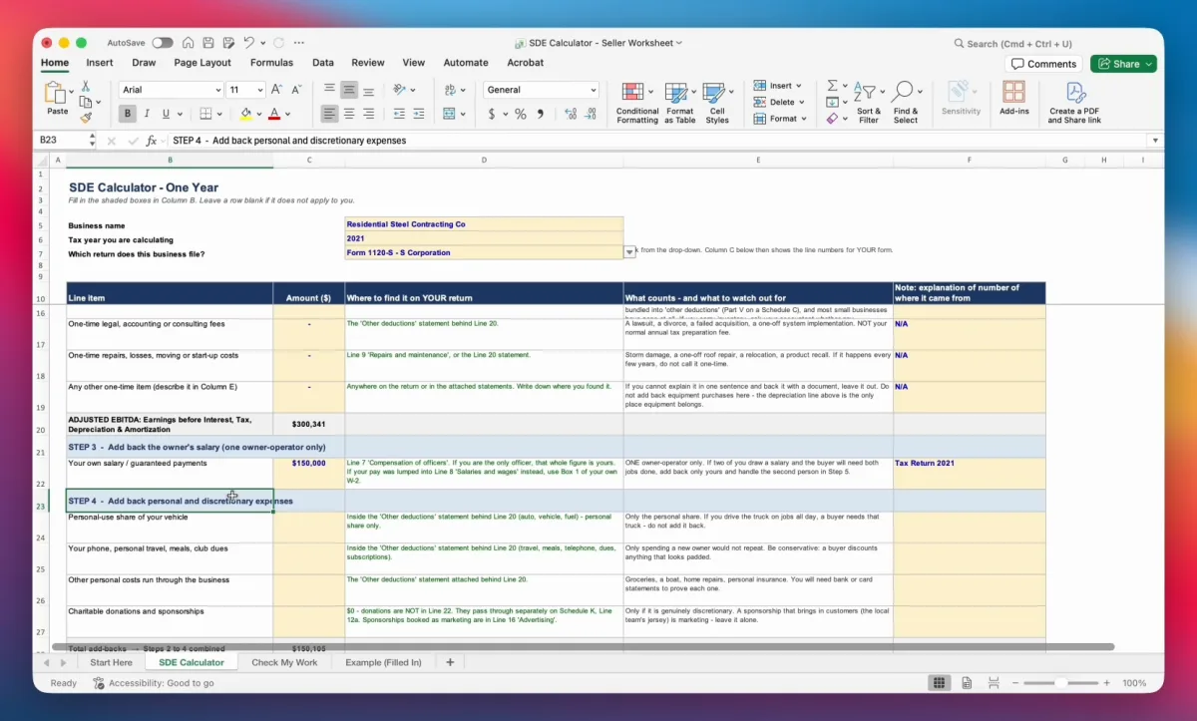Switch to Page Layout view in status bar
The width and height of the screenshot is (1197, 721).
(967, 683)
